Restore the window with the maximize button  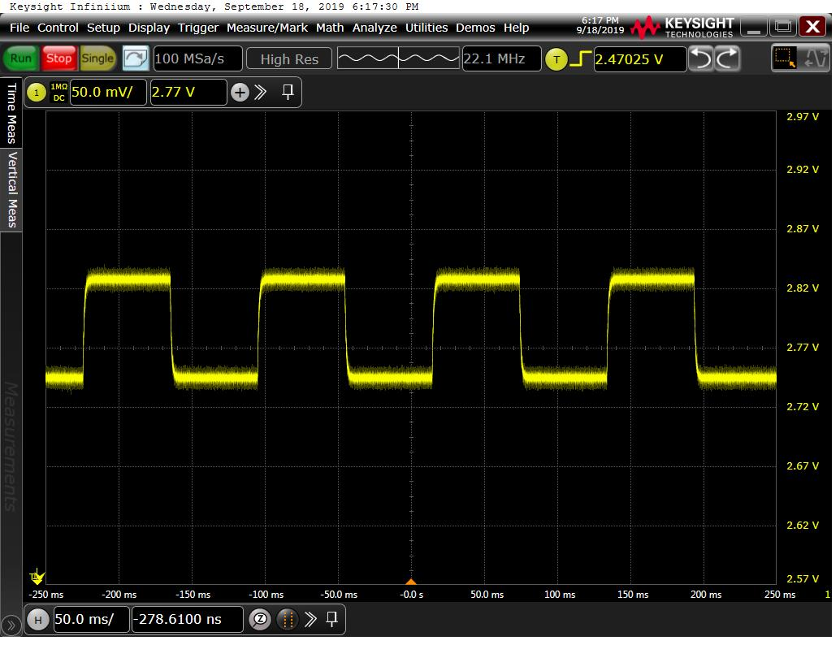[x=782, y=26]
